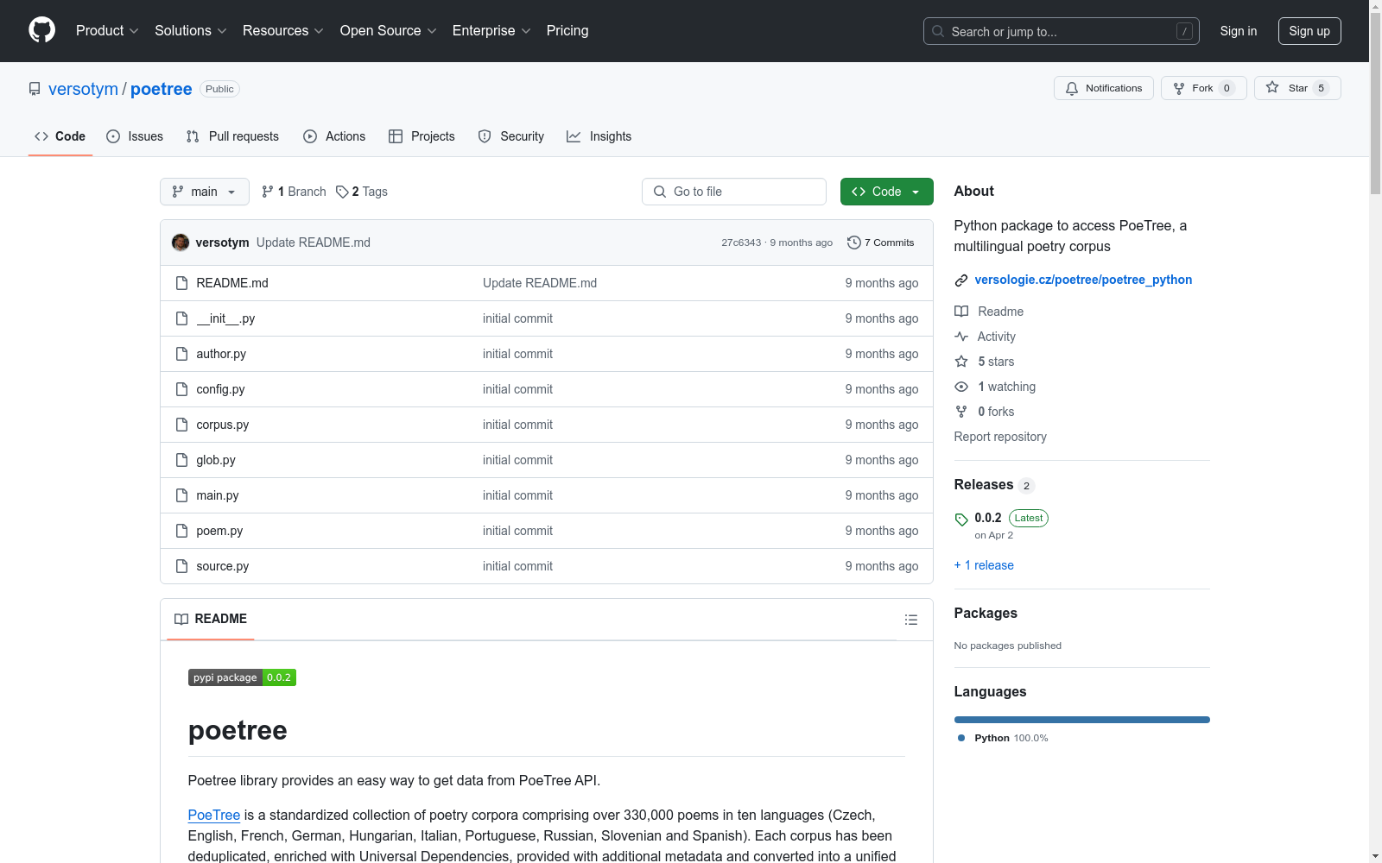The height and width of the screenshot is (863, 1382).
Task: Click the pulse icon beside Activity
Action: pyautogui.click(x=961, y=337)
